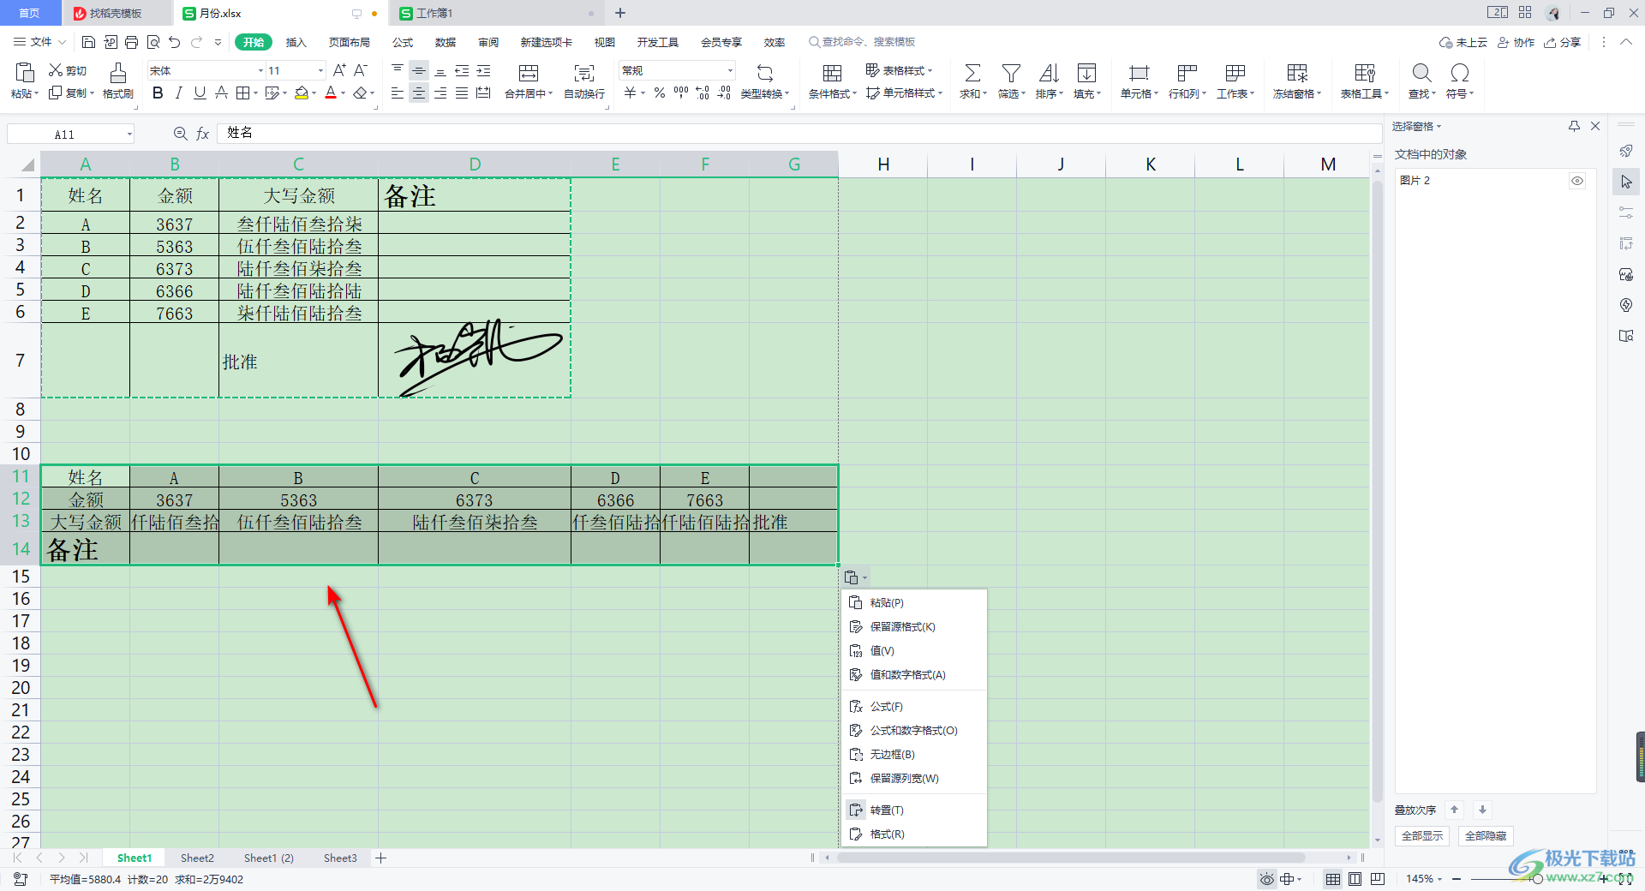Toggle Italic formatting

tap(178, 93)
